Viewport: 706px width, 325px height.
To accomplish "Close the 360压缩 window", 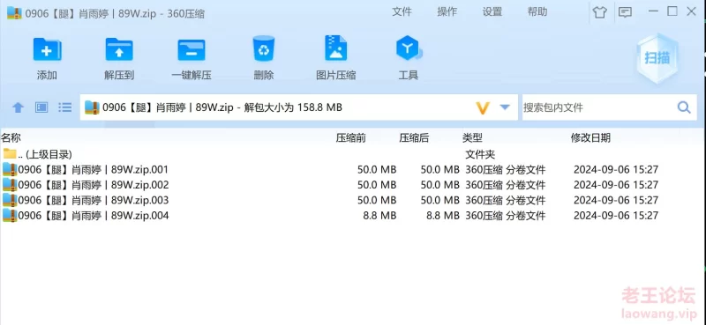I will (x=691, y=11).
